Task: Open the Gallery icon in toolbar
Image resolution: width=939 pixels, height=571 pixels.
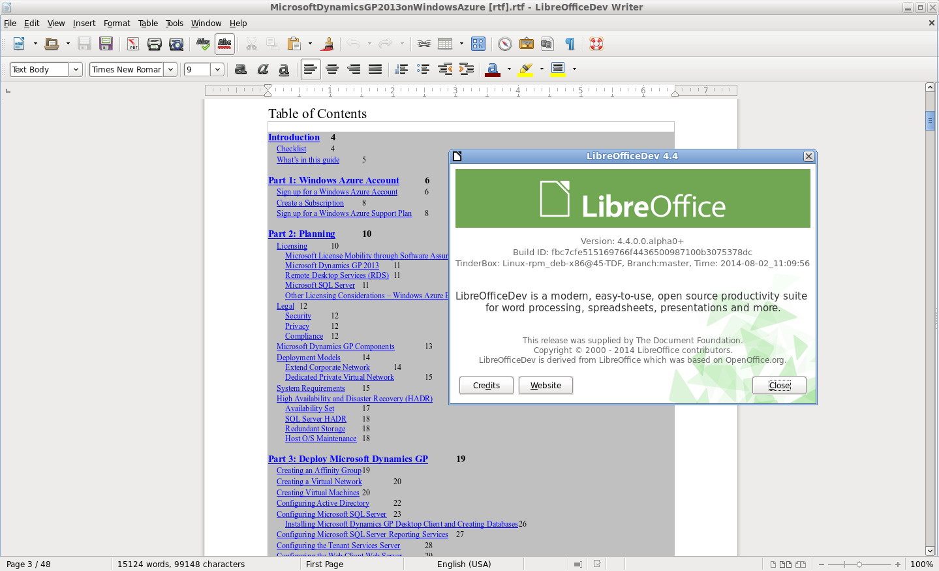Action: coord(526,44)
